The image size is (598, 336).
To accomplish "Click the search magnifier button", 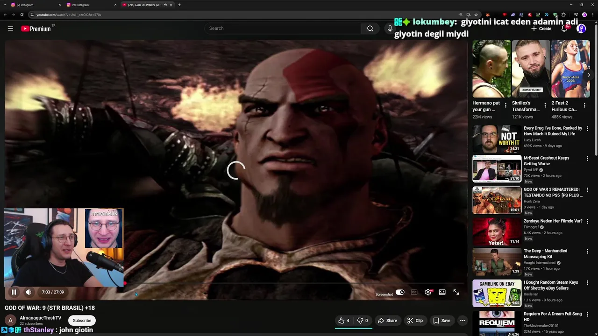I will pyautogui.click(x=370, y=28).
